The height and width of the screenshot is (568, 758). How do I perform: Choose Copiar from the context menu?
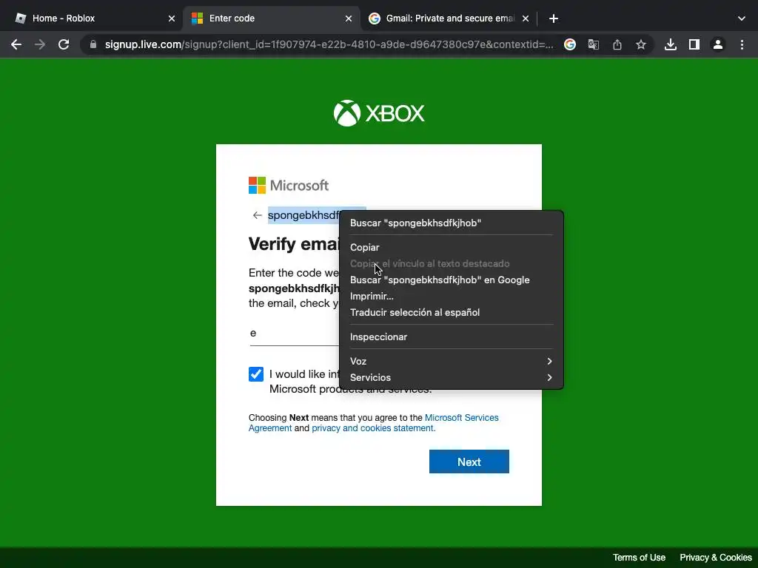[451, 247]
